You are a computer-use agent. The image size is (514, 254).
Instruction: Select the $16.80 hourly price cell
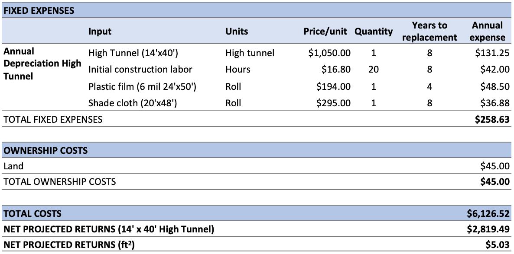(x=335, y=70)
